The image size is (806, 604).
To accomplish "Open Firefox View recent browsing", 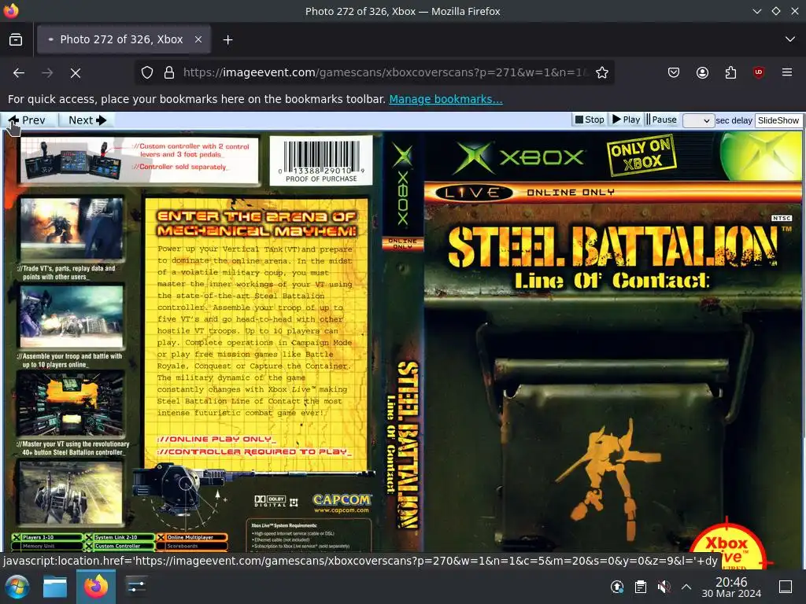I will click(x=16, y=39).
